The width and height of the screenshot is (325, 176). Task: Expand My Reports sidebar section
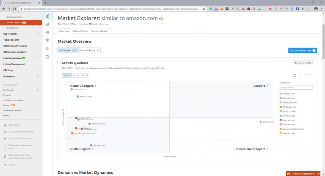pos(38,77)
